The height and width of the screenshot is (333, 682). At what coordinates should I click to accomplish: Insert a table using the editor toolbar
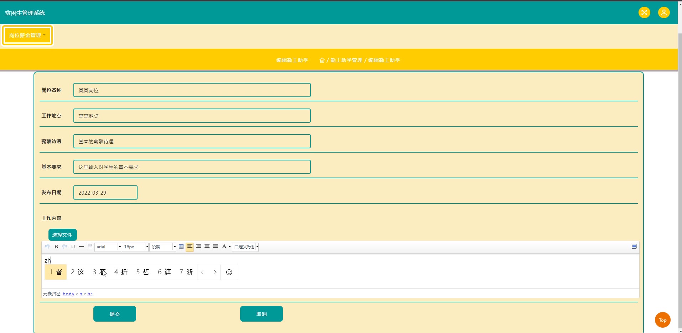(181, 247)
